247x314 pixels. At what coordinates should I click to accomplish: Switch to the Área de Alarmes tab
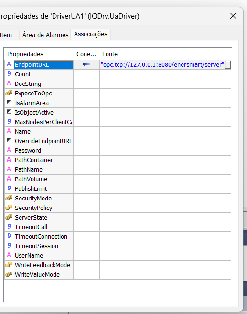(x=45, y=35)
